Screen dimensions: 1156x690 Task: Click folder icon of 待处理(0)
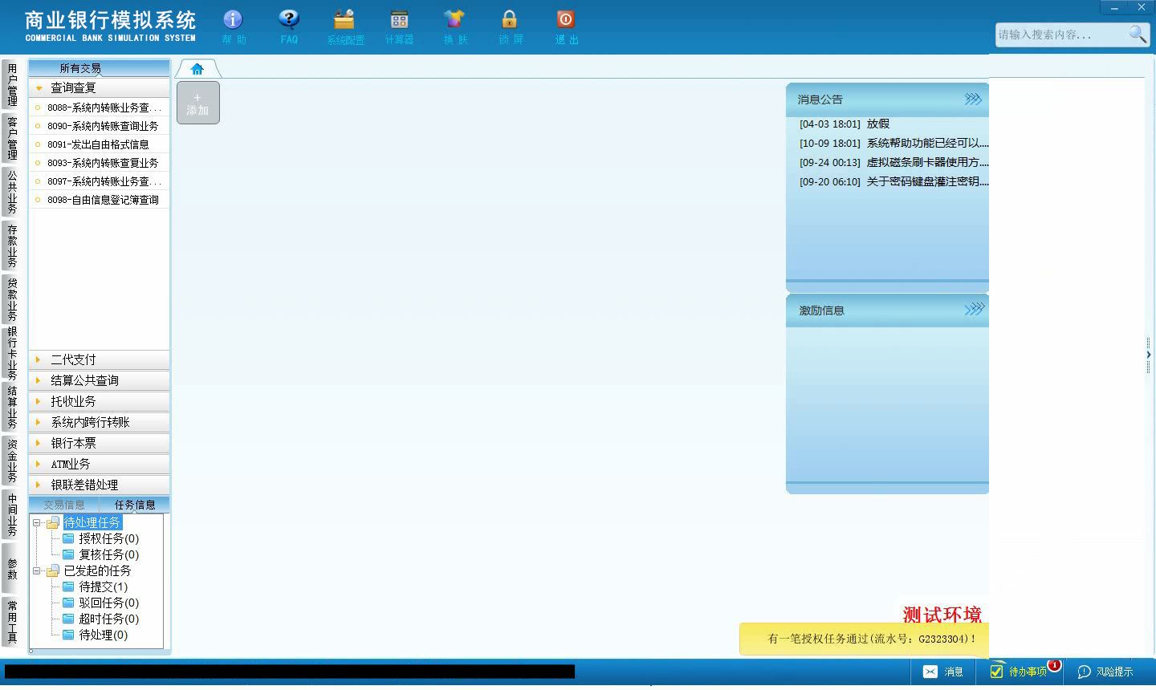[x=68, y=635]
